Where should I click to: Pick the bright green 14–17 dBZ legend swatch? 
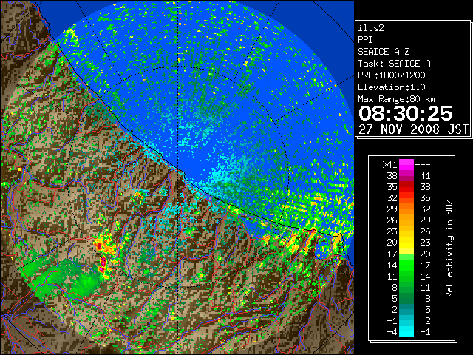[406, 265]
